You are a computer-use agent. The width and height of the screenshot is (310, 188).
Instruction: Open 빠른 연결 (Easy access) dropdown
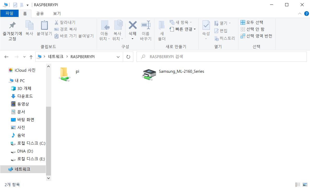coord(183,29)
